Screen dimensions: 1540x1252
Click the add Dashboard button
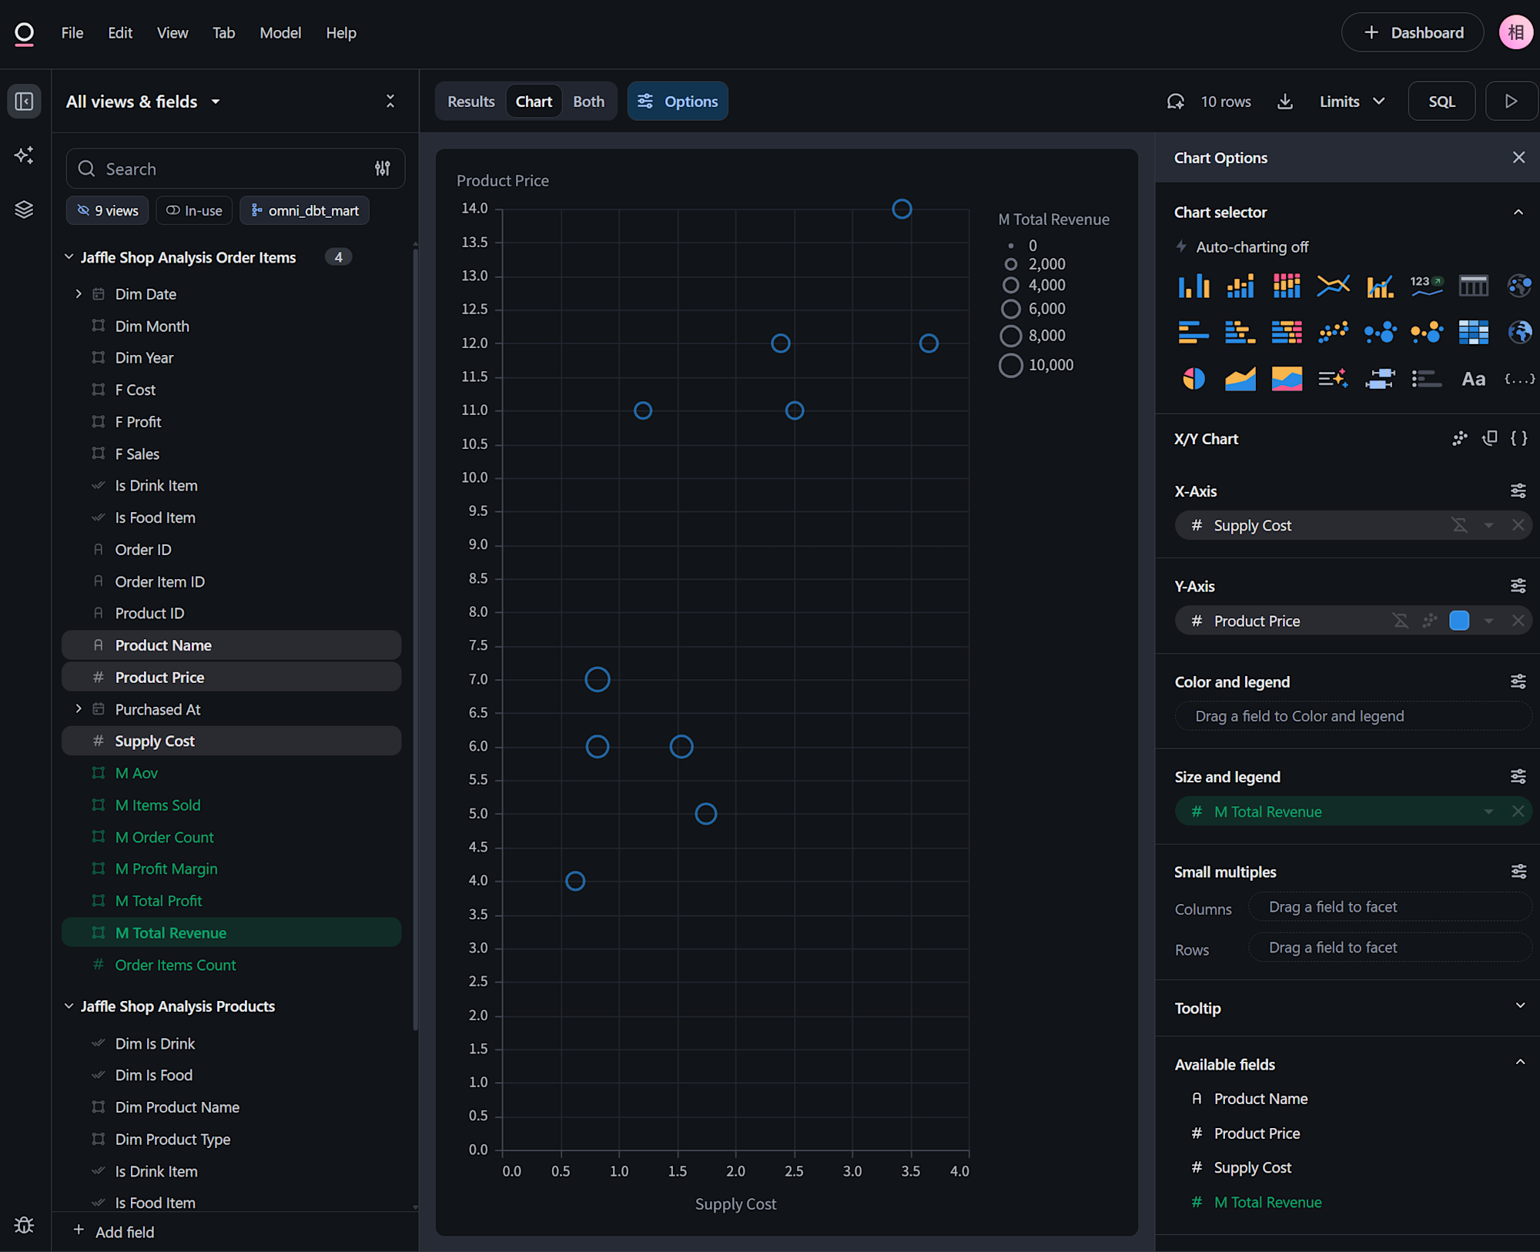pos(1413,33)
